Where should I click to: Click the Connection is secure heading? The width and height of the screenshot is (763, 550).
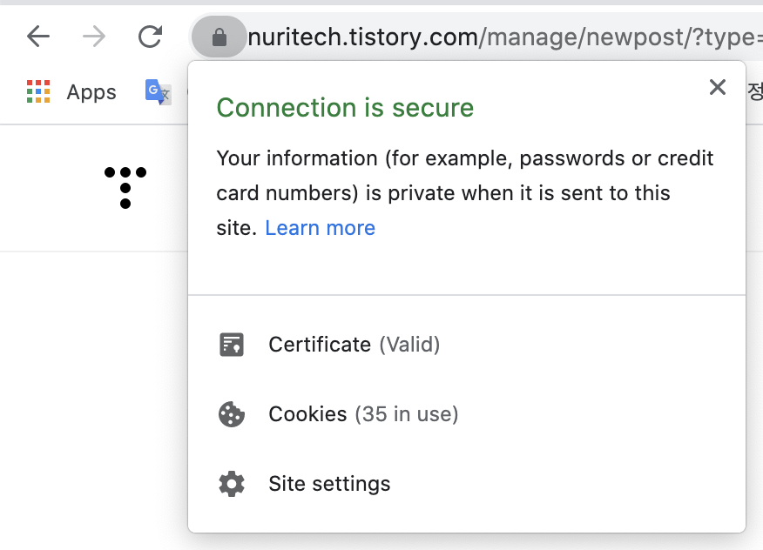click(345, 107)
